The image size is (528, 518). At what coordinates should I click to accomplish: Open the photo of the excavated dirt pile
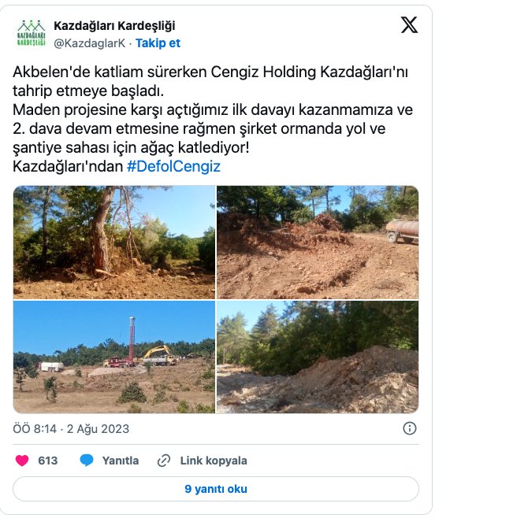coord(318,357)
